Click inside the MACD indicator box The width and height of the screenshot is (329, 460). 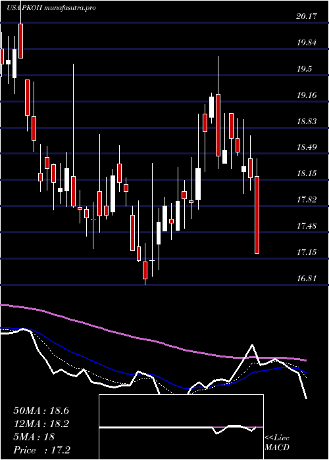pos(181,427)
